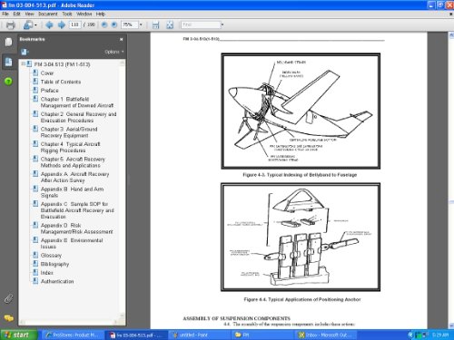This screenshot has height=340, width=454.
Task: Jump to the Index bookmark
Action: (46, 273)
